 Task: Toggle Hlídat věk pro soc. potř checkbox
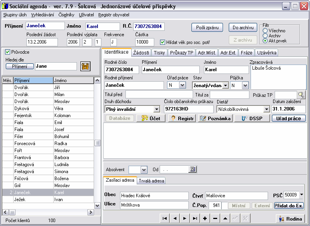162,42
